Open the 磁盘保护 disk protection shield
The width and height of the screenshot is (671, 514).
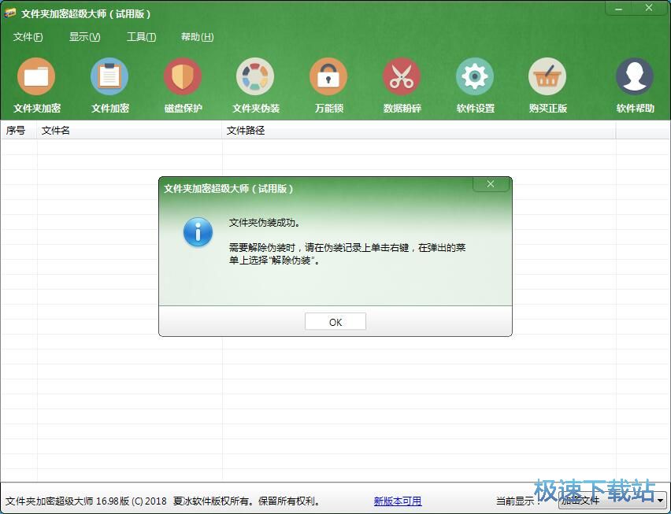pyautogui.click(x=183, y=85)
